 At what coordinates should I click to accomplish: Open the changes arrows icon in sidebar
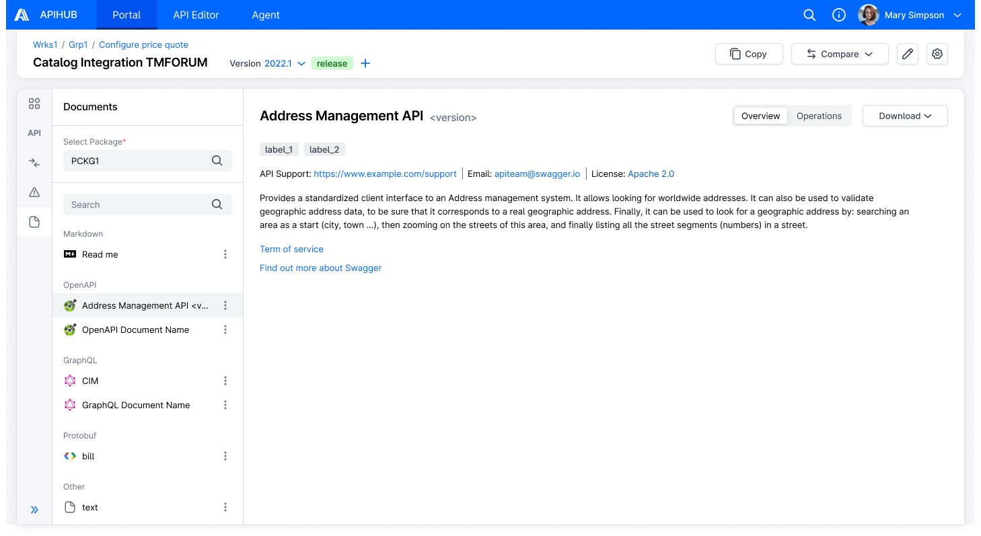tap(34, 163)
